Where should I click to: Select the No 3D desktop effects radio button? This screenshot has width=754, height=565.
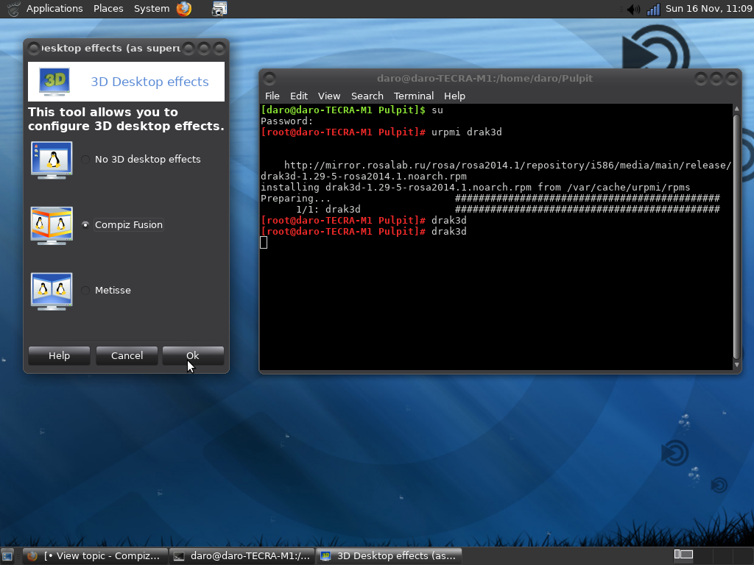point(86,160)
